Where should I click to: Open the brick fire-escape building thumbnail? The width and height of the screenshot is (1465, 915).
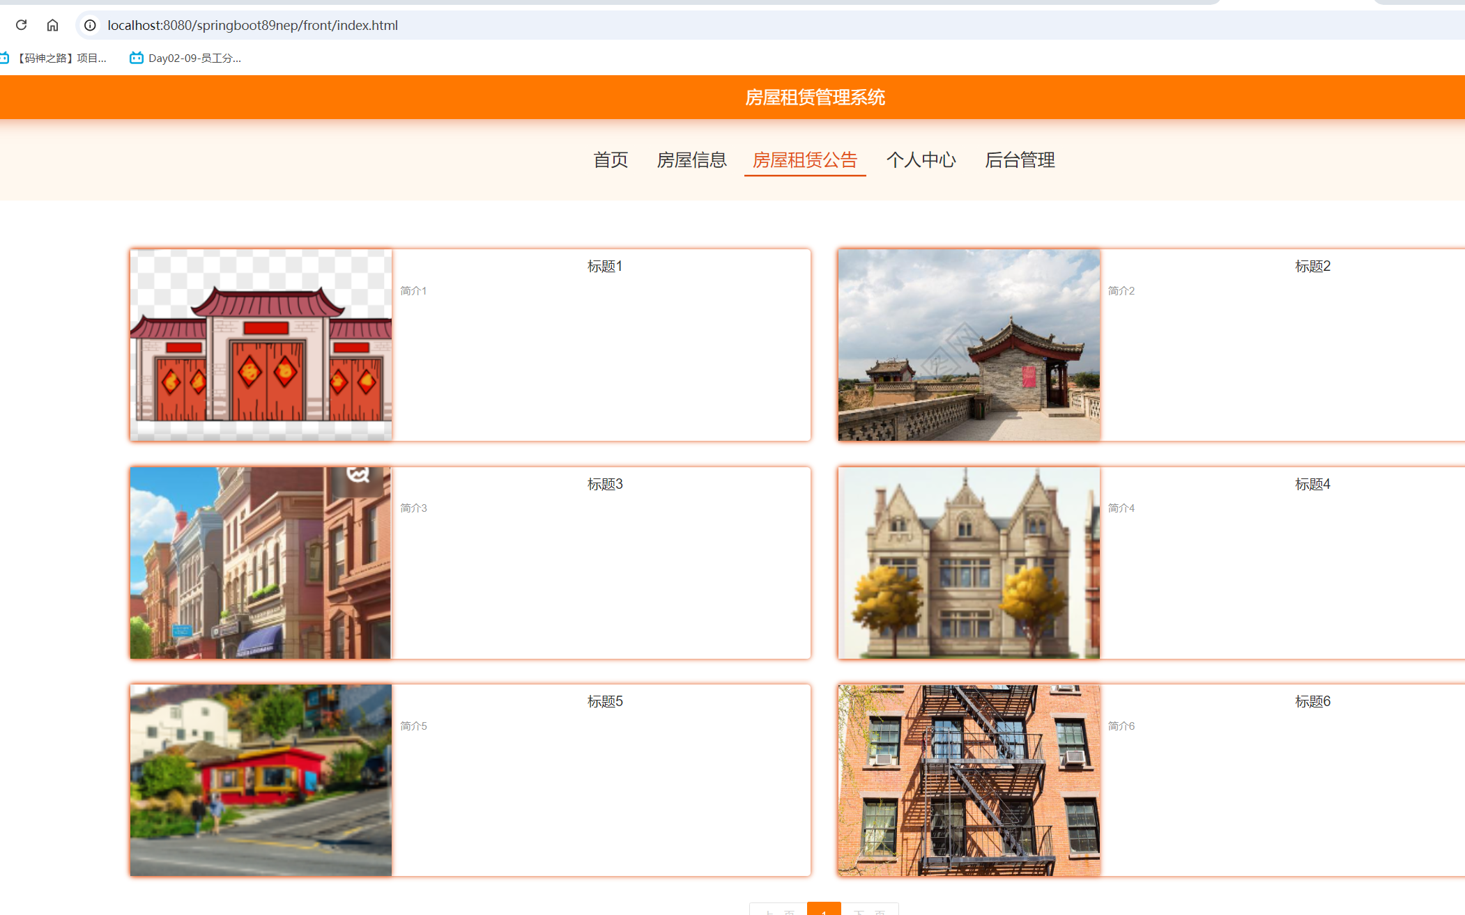coord(969,780)
